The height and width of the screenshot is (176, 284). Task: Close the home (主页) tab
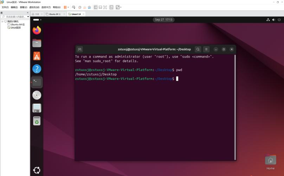42,14
